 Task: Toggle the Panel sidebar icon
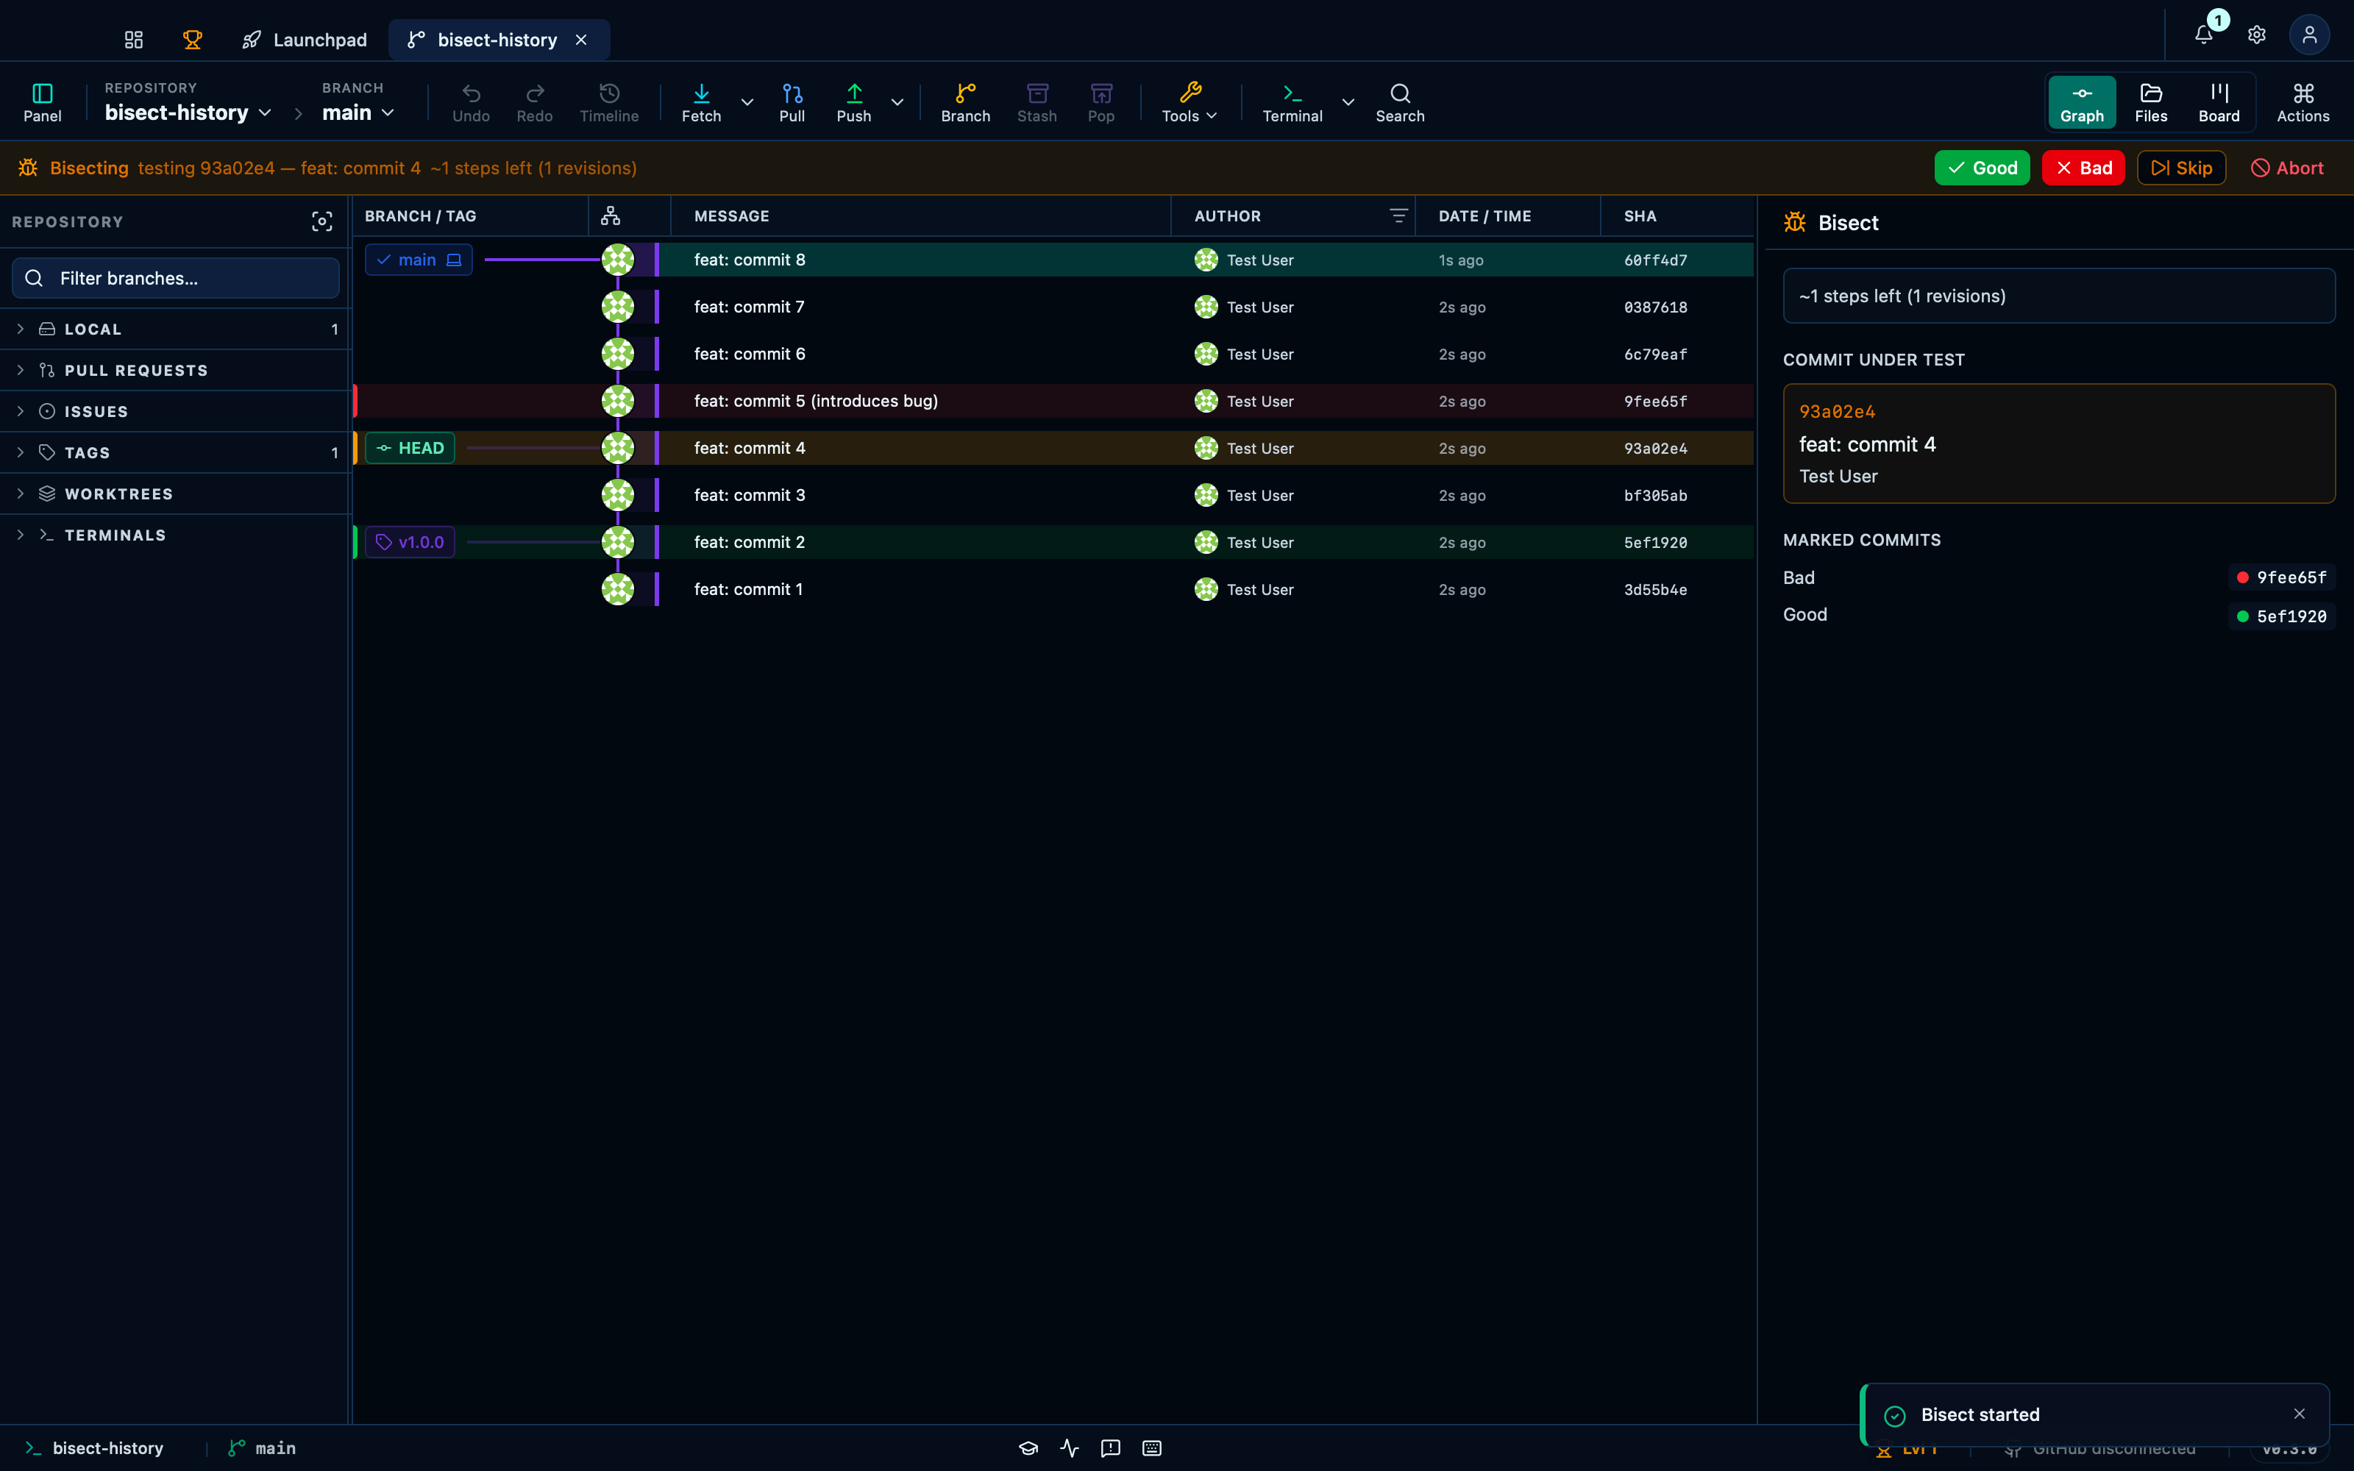[43, 102]
